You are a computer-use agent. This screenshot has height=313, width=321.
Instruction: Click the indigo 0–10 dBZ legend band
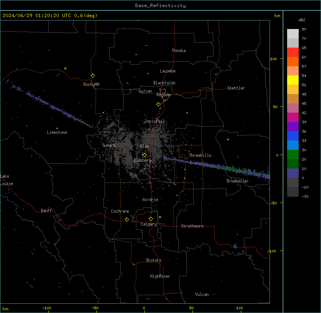pyautogui.click(x=293, y=173)
